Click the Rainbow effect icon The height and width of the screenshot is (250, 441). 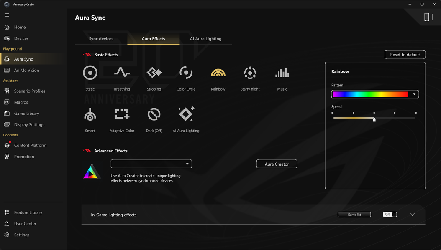coord(218,73)
